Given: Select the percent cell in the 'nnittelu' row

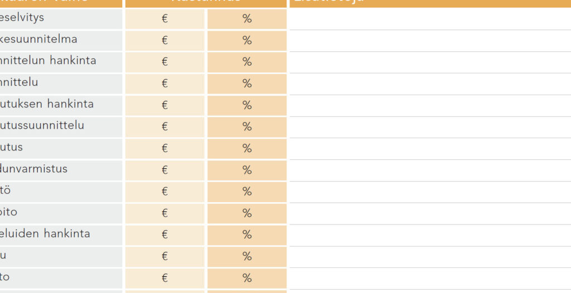Looking at the screenshot, I should pos(247,84).
